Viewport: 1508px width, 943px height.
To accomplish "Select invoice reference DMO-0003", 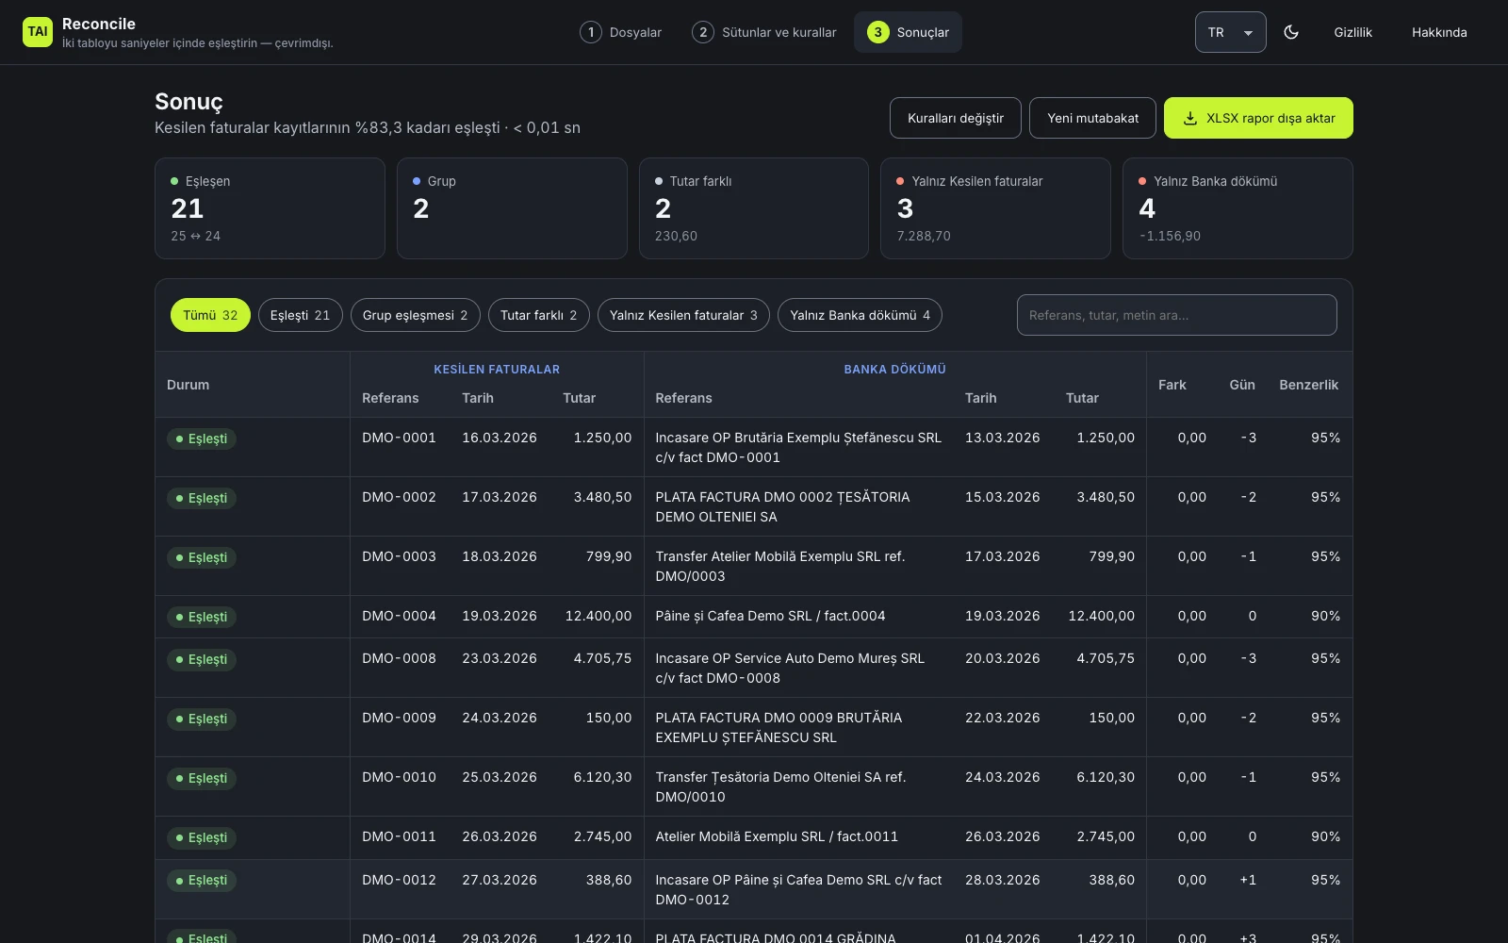I will [x=399, y=556].
